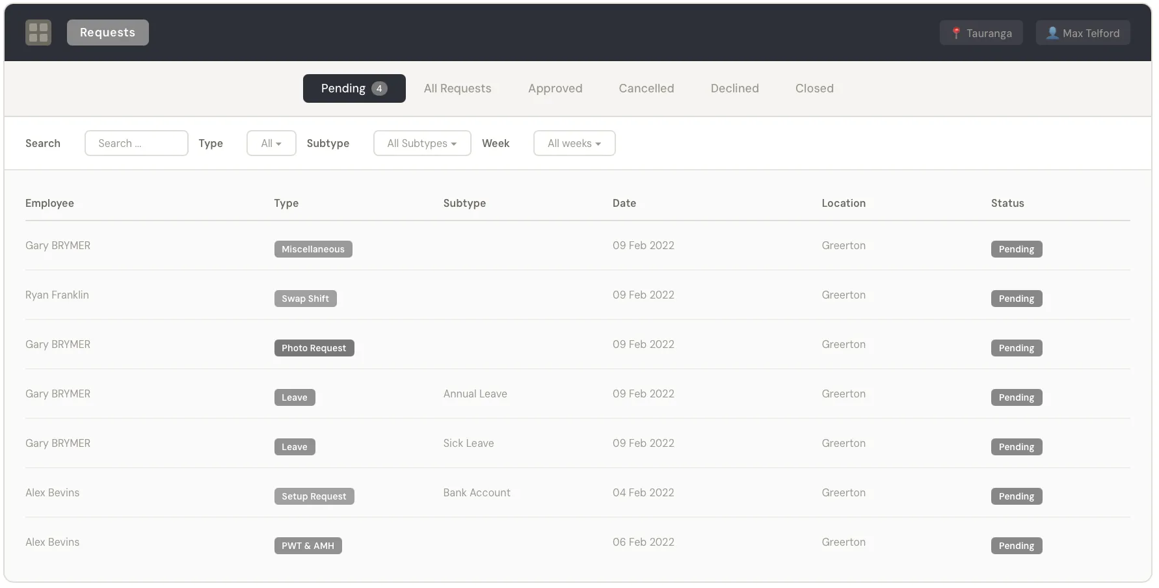Click the Location column header
1159x588 pixels.
(844, 203)
